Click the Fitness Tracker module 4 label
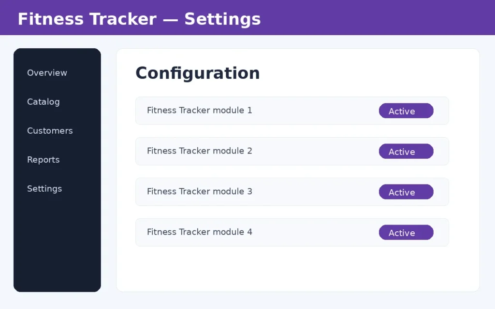Screen dimensions: 495x309 pyautogui.click(x=200, y=232)
